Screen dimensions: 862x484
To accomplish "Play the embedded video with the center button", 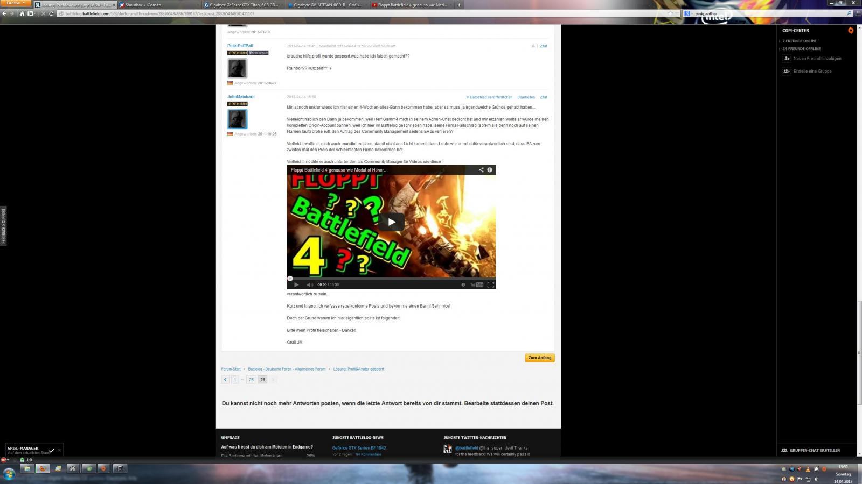I will 391,222.
